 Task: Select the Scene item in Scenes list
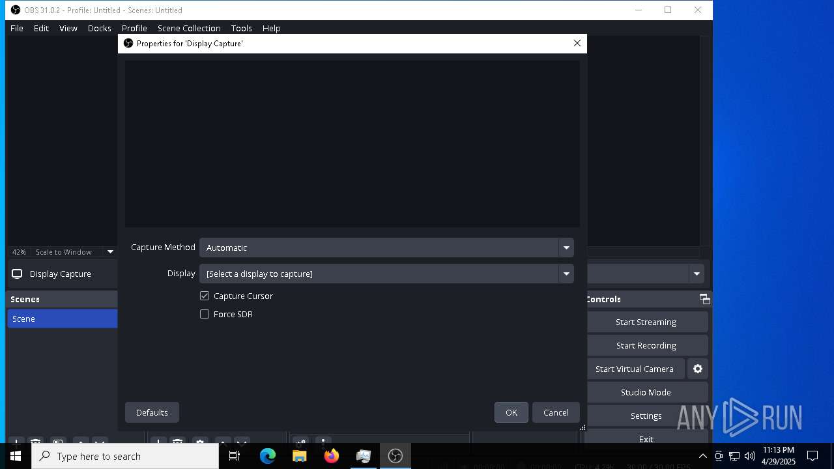(x=62, y=319)
